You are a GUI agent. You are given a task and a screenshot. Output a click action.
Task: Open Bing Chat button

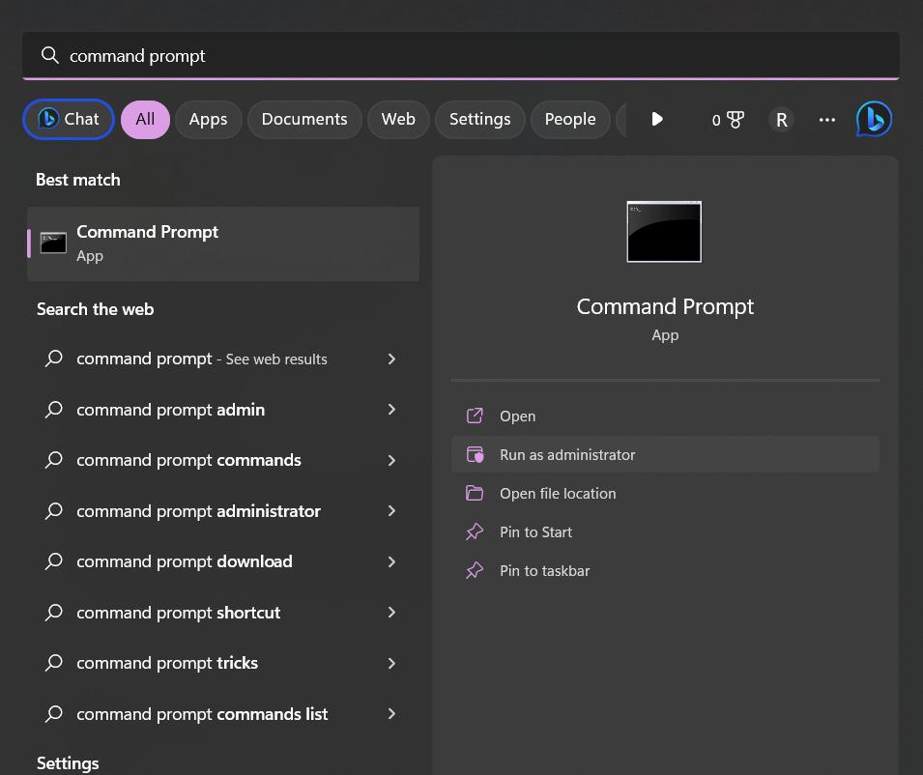69,120
